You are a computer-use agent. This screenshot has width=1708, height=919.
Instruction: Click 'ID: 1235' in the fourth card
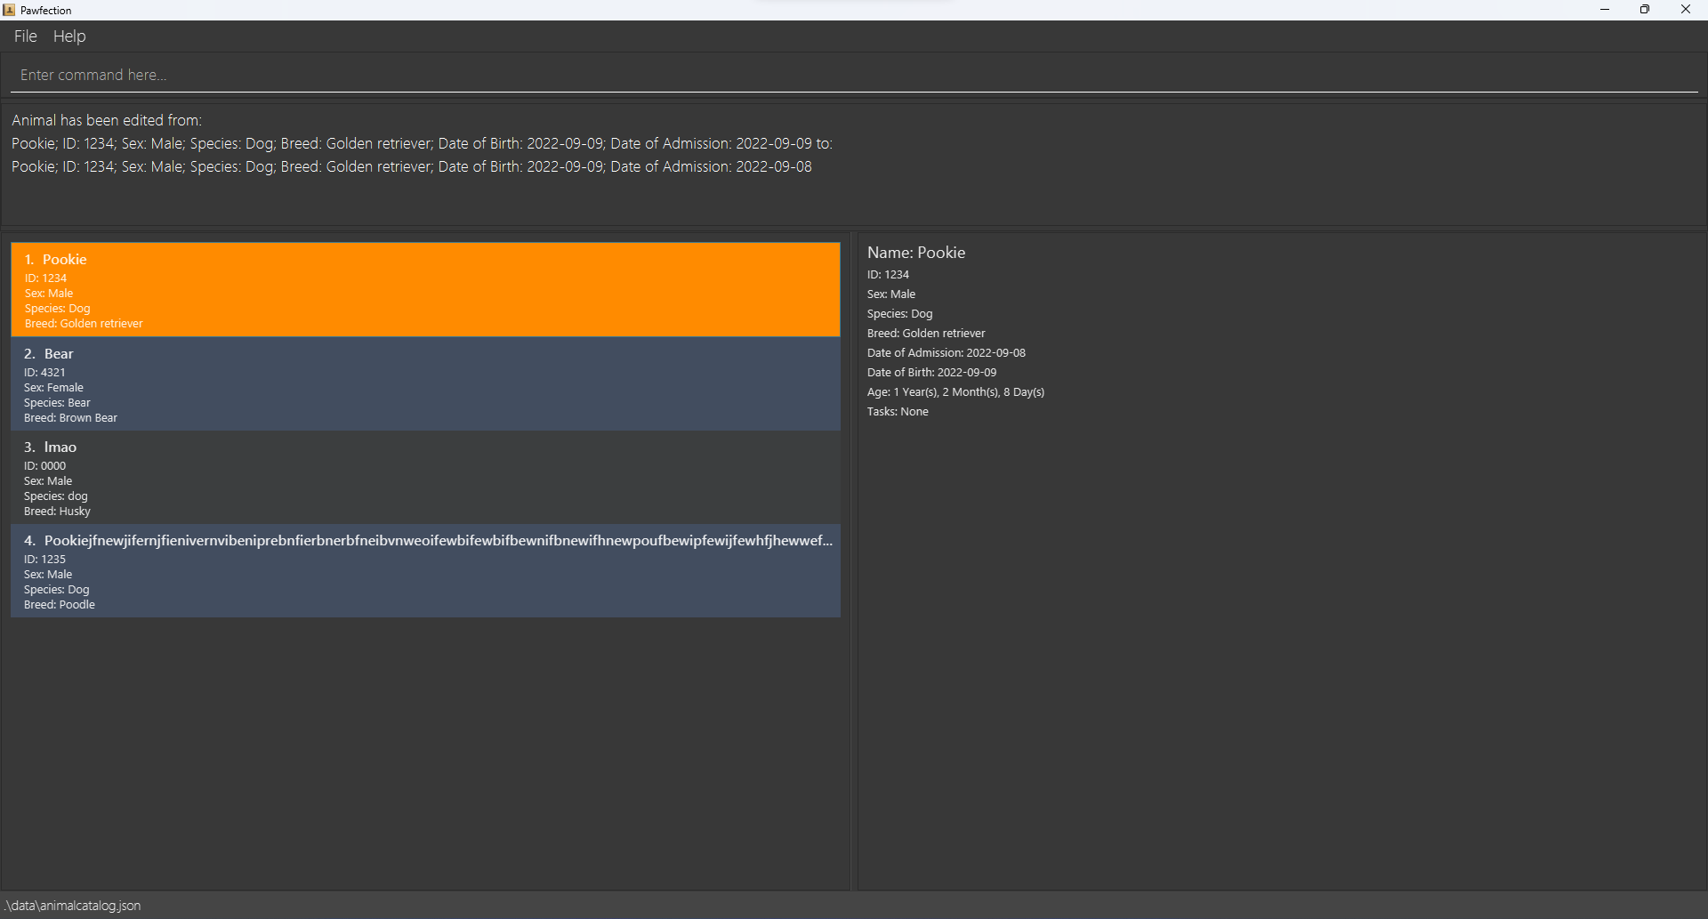(x=44, y=560)
